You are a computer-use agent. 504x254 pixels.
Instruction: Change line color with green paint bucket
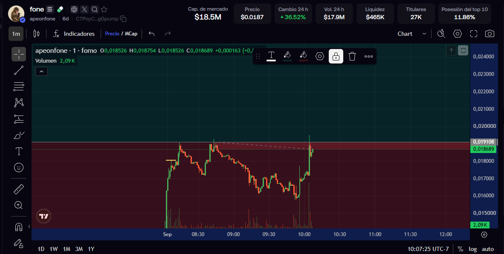click(287, 56)
